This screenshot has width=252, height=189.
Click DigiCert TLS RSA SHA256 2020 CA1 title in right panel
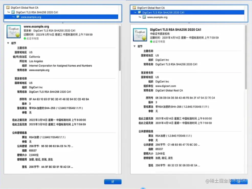click(176, 30)
